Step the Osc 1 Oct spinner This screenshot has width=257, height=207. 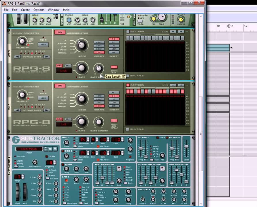(x=97, y=139)
